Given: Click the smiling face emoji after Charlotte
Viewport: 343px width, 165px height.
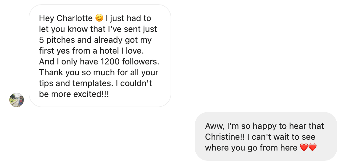Looking at the screenshot, I should pyautogui.click(x=99, y=18).
